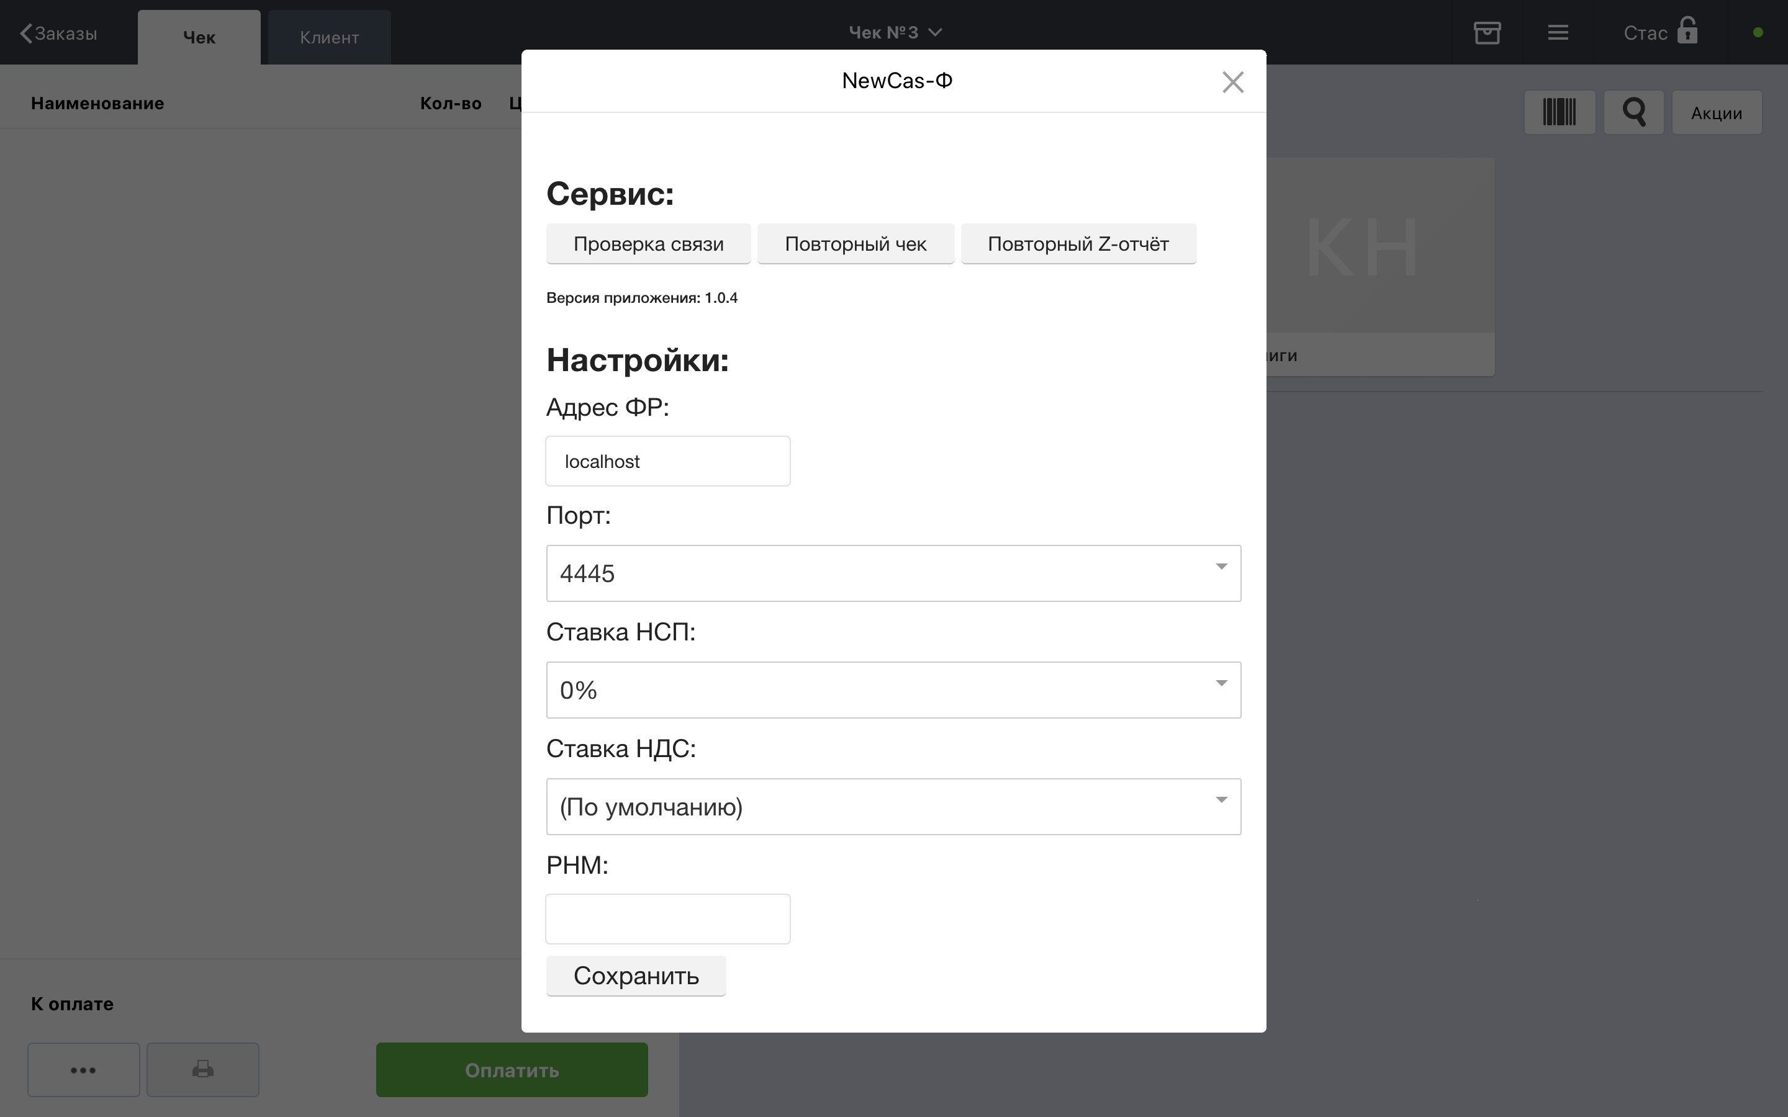
Task: Click Повторный Z-отчёт button
Action: [x=1077, y=244]
